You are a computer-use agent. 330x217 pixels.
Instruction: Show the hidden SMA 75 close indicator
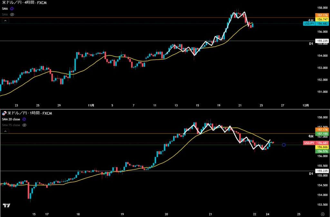click(25, 125)
